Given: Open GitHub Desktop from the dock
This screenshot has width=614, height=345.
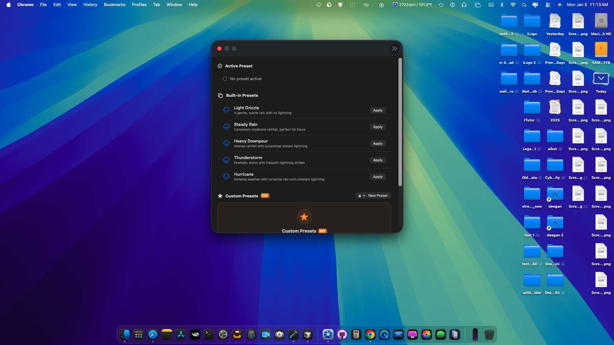Looking at the screenshot, I should [x=342, y=334].
